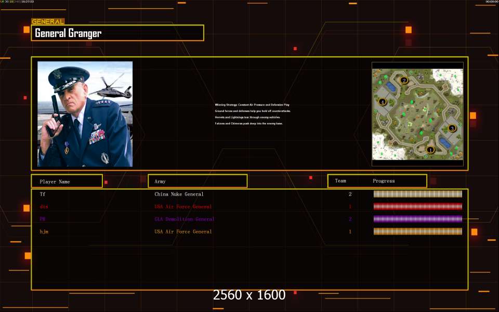Screen dimensions: 499x312
Task: Choose start position marker 4 on minimap
Action: point(383,102)
